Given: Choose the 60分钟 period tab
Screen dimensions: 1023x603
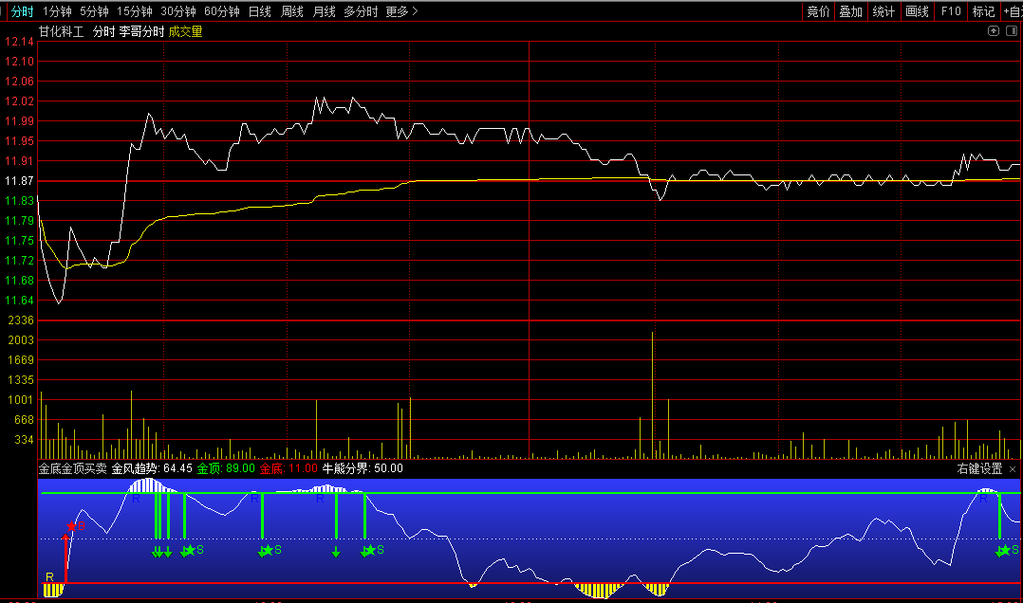Looking at the screenshot, I should [x=222, y=11].
